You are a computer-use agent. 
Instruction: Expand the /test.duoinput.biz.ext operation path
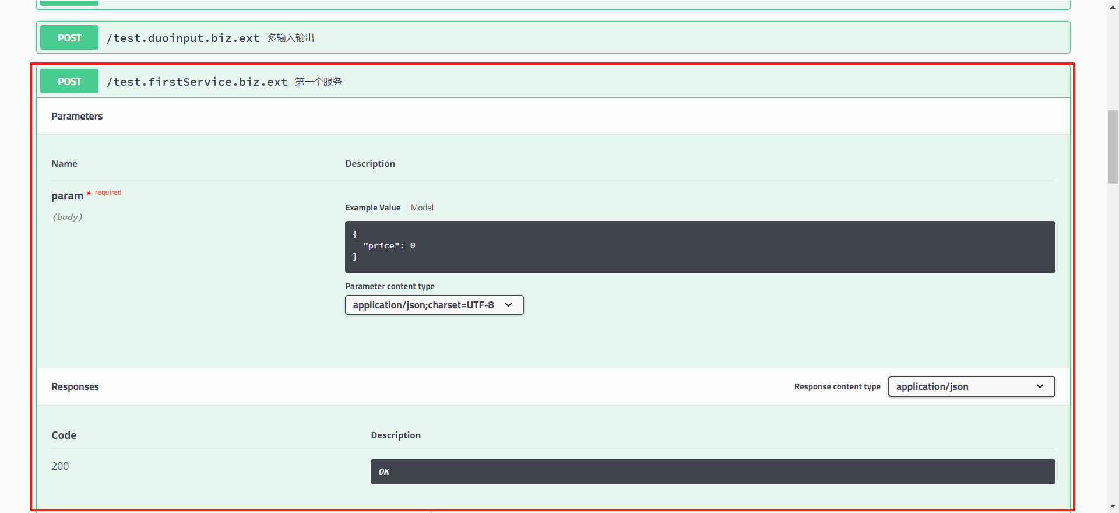coord(183,38)
